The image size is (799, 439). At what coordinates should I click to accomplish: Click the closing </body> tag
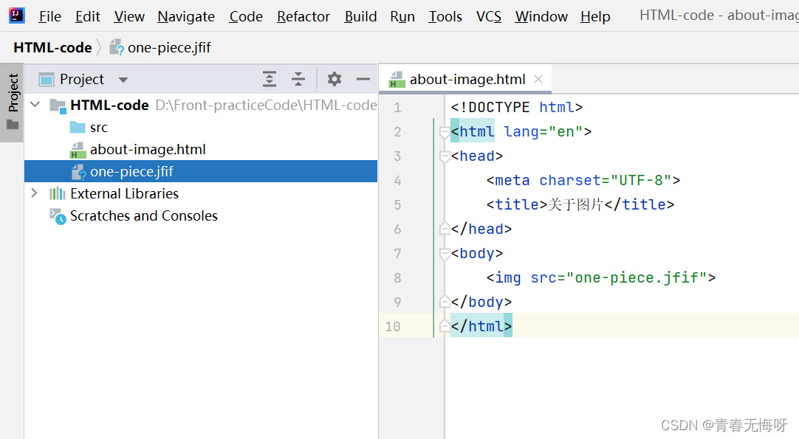click(481, 302)
